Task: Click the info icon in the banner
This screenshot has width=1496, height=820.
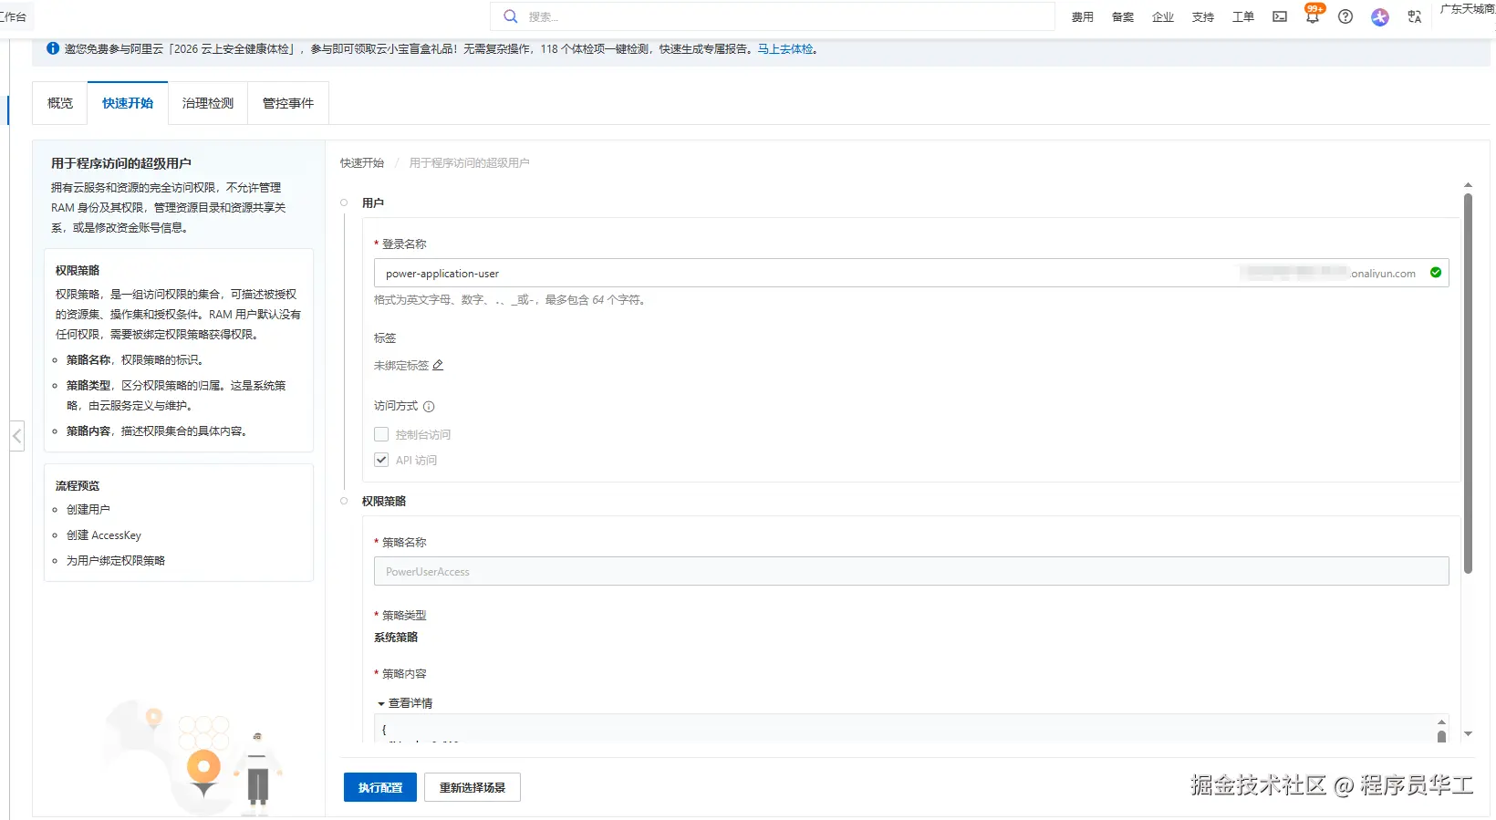Action: [x=53, y=48]
